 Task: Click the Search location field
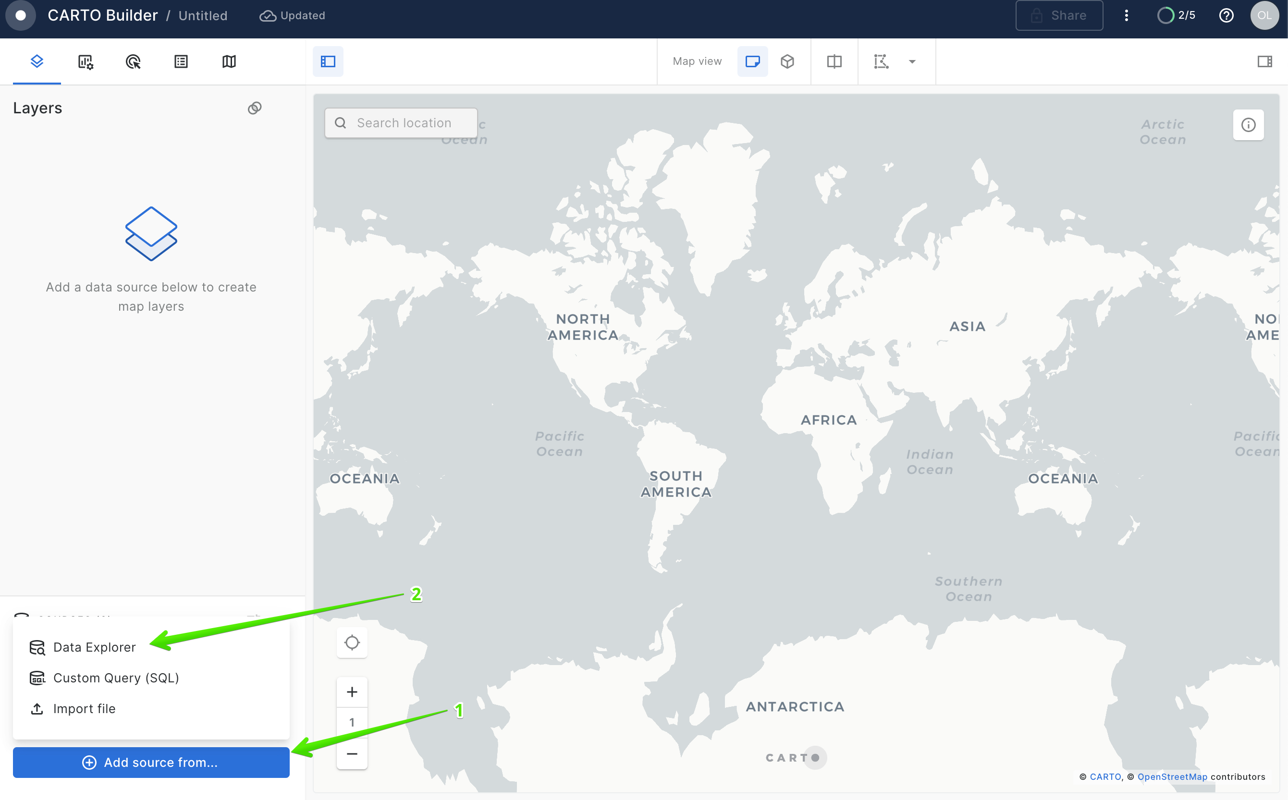click(x=404, y=123)
